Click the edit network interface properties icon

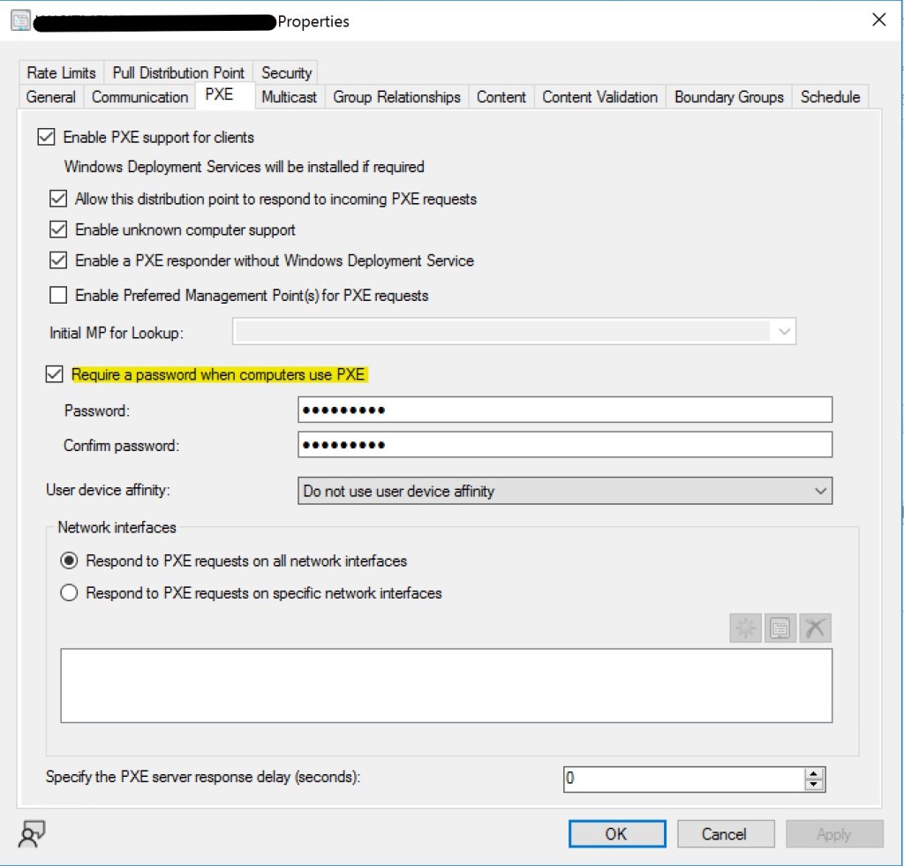[780, 629]
